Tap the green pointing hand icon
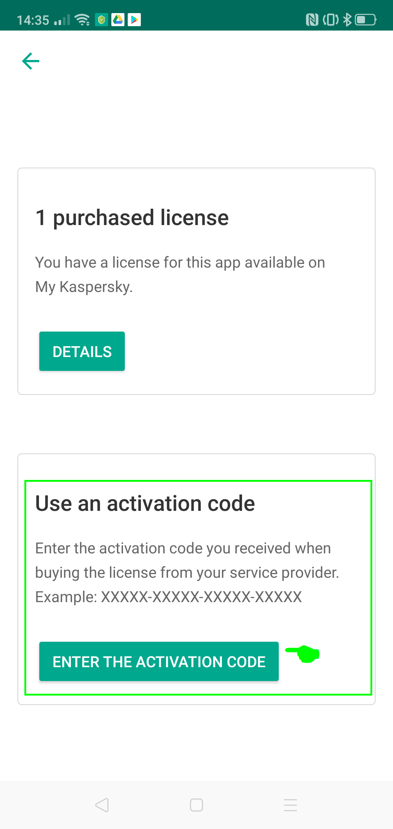 click(x=303, y=654)
